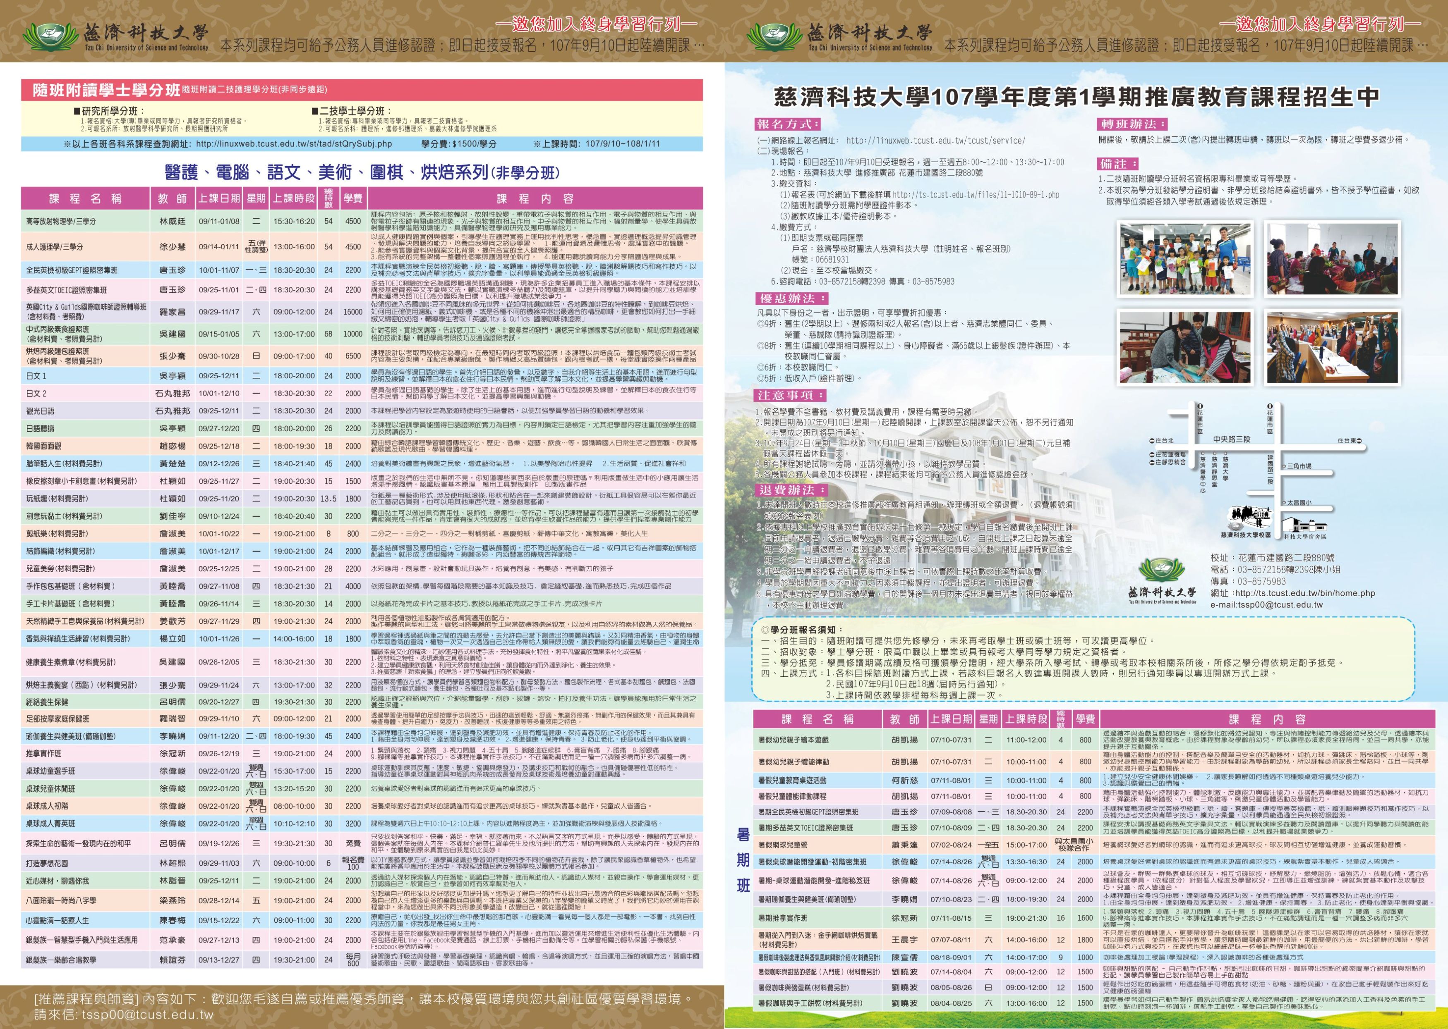Open the registration form download link

coord(976,195)
